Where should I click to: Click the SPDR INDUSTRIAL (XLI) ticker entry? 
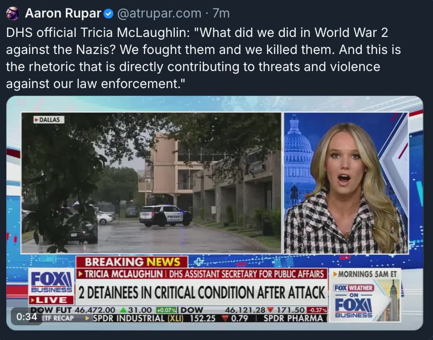click(x=138, y=319)
